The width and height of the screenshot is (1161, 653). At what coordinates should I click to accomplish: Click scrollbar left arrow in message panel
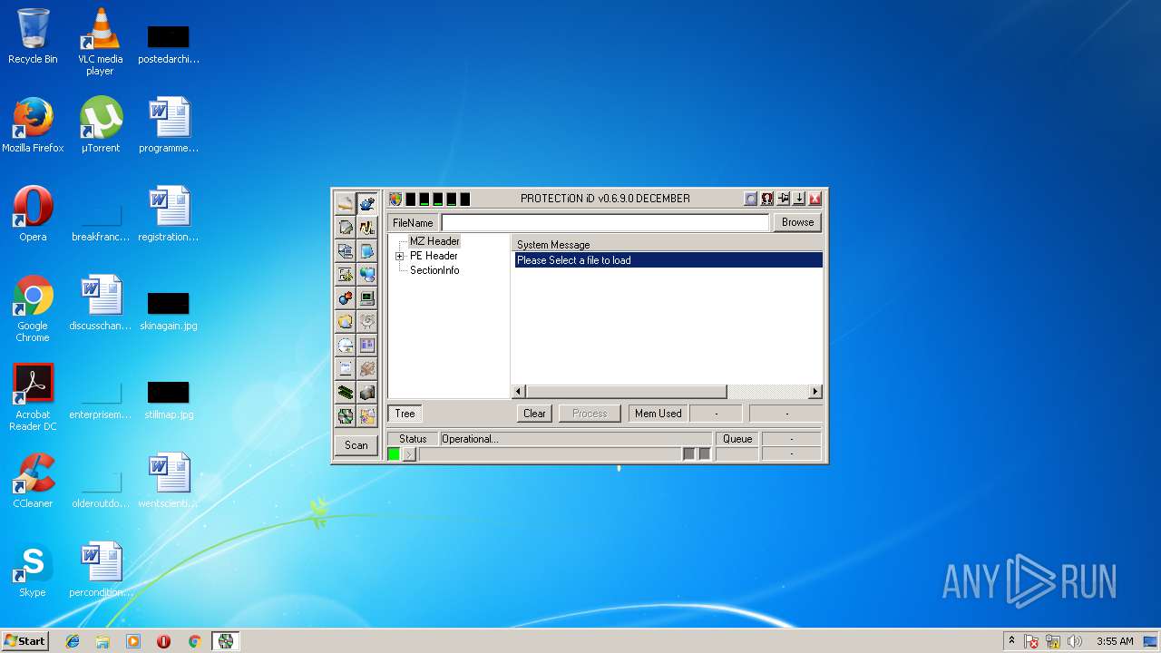click(x=519, y=392)
